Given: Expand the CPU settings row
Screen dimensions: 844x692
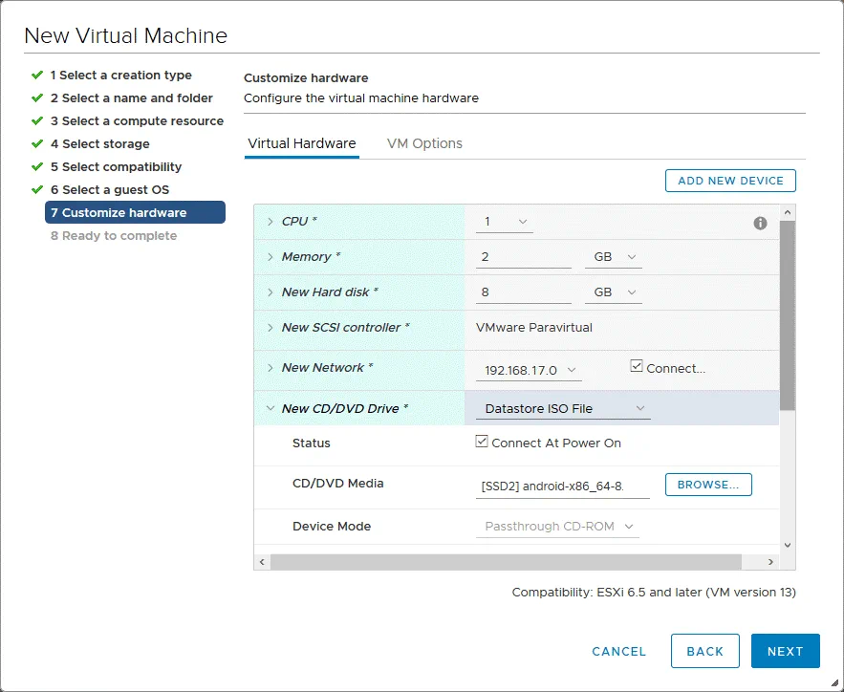Looking at the screenshot, I should click(271, 222).
